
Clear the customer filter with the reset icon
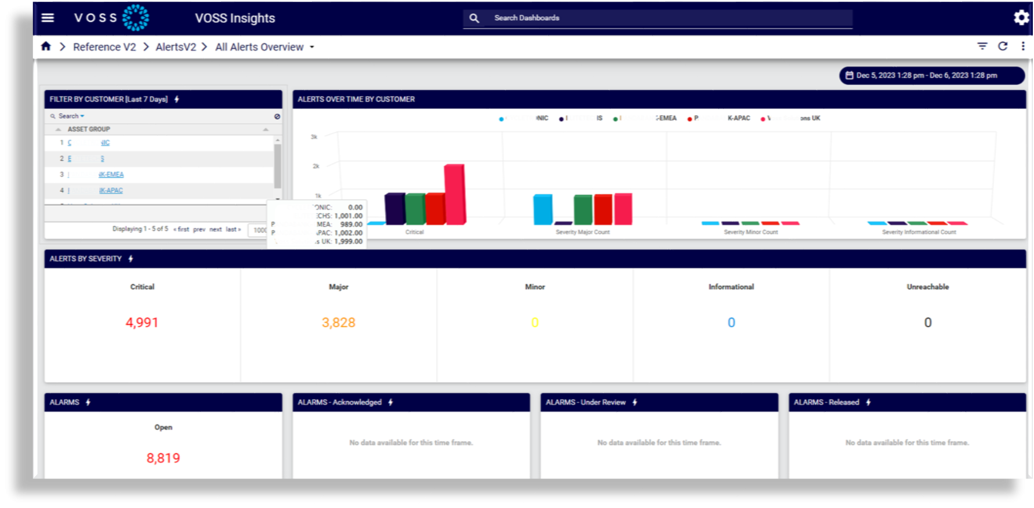click(x=277, y=117)
